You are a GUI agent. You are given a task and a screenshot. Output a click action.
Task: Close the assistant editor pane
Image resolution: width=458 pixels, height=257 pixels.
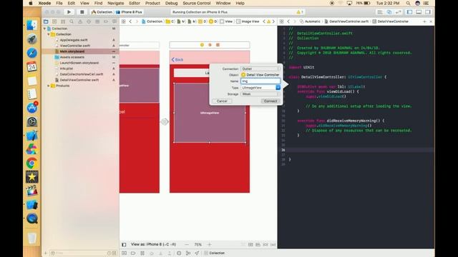pos(431,21)
